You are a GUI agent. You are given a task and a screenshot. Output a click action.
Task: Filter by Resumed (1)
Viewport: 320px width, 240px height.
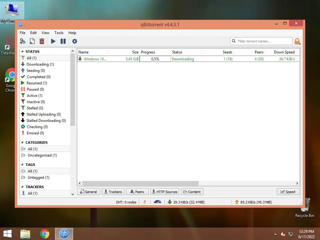coord(45,83)
